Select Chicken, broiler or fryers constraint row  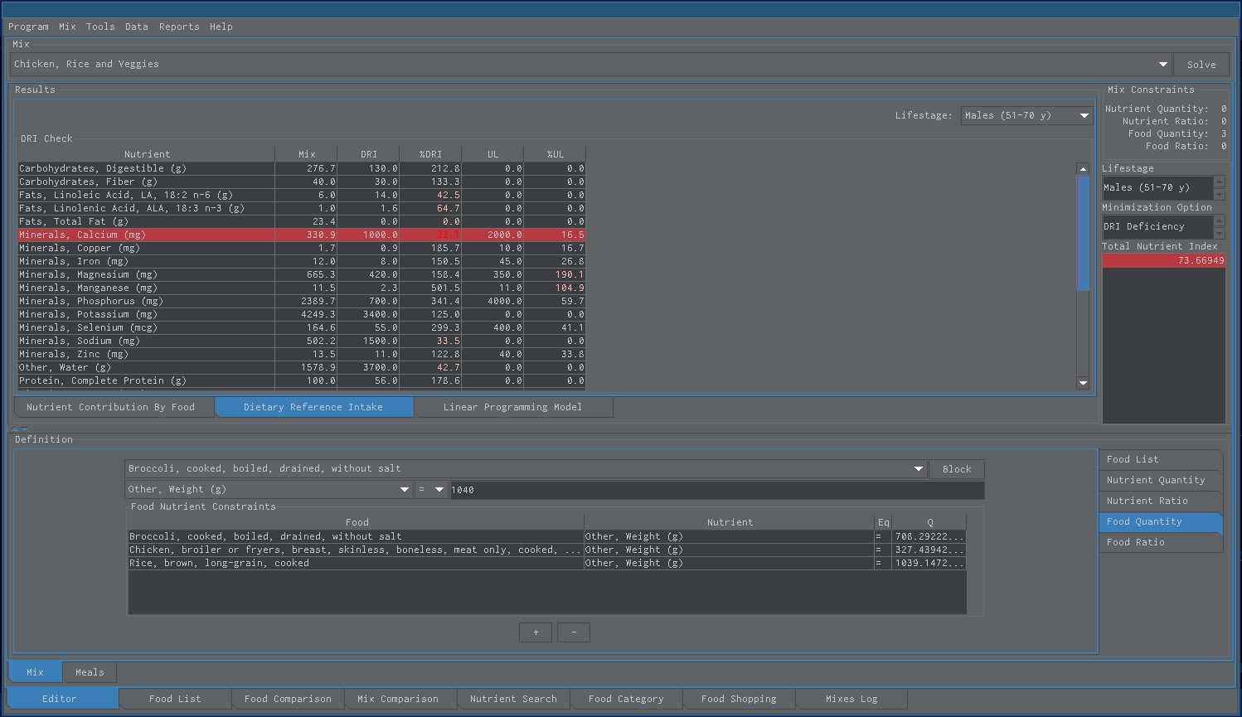tap(547, 550)
